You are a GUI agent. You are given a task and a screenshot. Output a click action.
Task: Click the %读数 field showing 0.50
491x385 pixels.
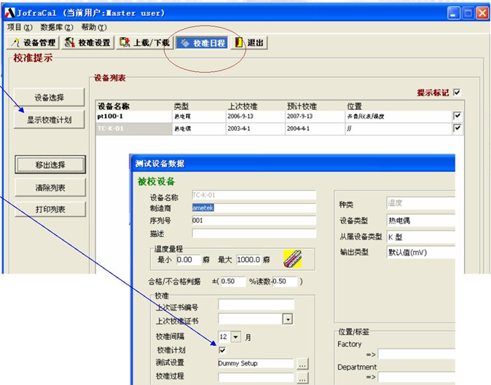tap(285, 281)
